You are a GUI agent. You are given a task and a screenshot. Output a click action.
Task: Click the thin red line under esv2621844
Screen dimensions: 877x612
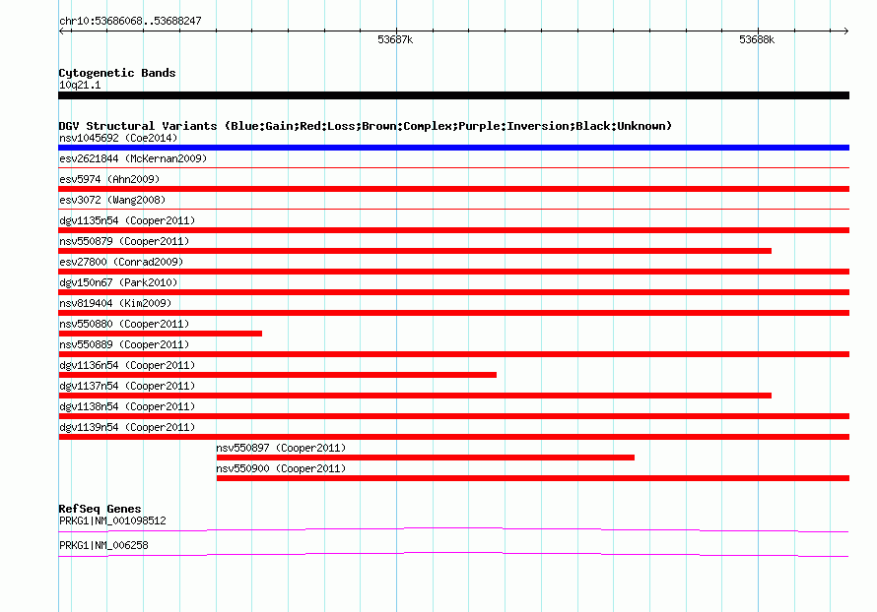pos(453,167)
